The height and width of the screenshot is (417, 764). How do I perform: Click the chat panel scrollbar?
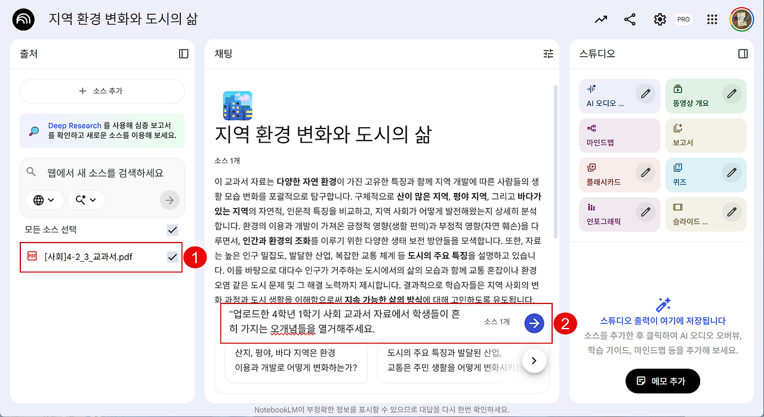tap(556, 161)
